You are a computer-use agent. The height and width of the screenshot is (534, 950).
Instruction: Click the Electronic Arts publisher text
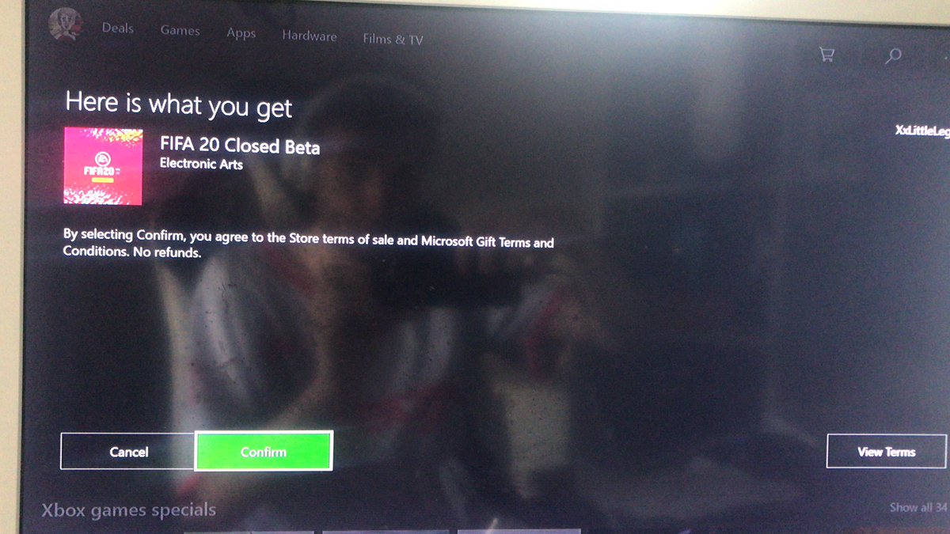[x=201, y=165]
